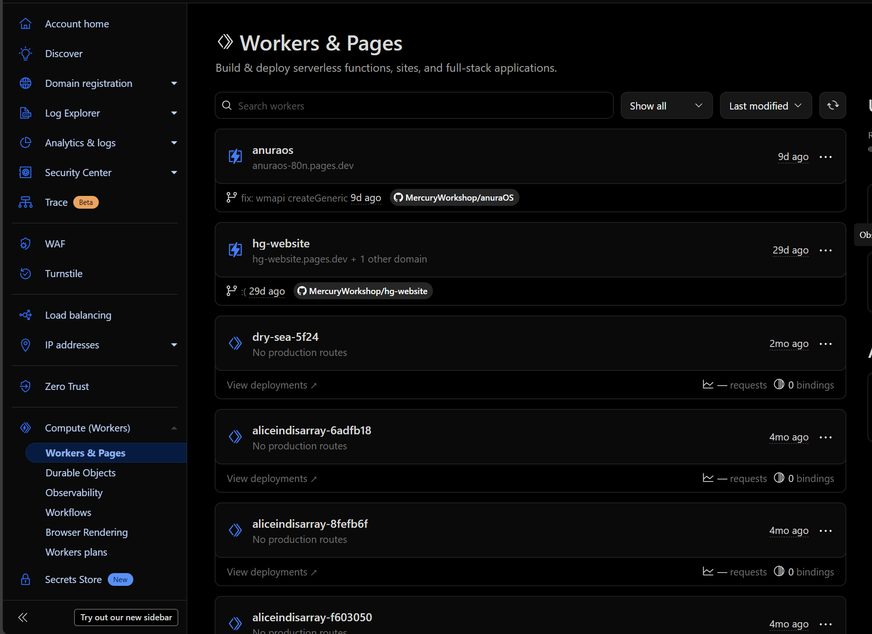Open the Last modified sort dropdown
872x634 pixels.
766,105
